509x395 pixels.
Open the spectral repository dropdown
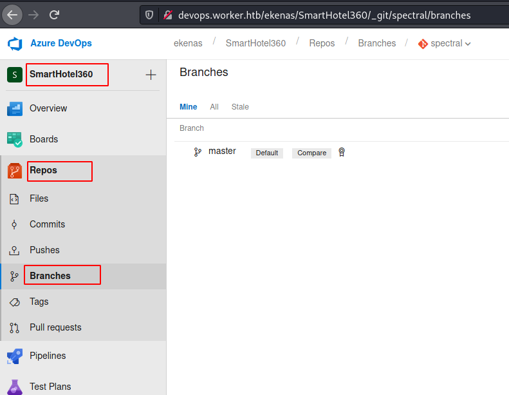pyautogui.click(x=468, y=44)
